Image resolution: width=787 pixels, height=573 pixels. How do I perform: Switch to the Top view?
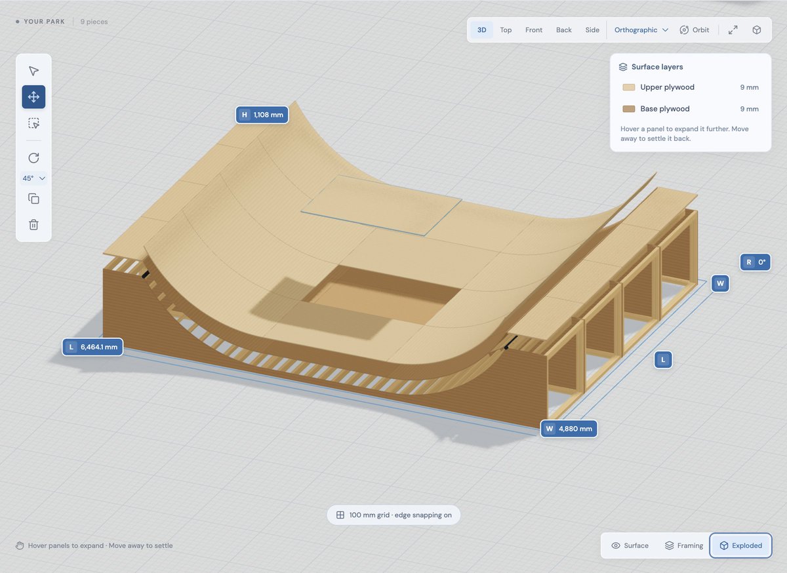506,30
